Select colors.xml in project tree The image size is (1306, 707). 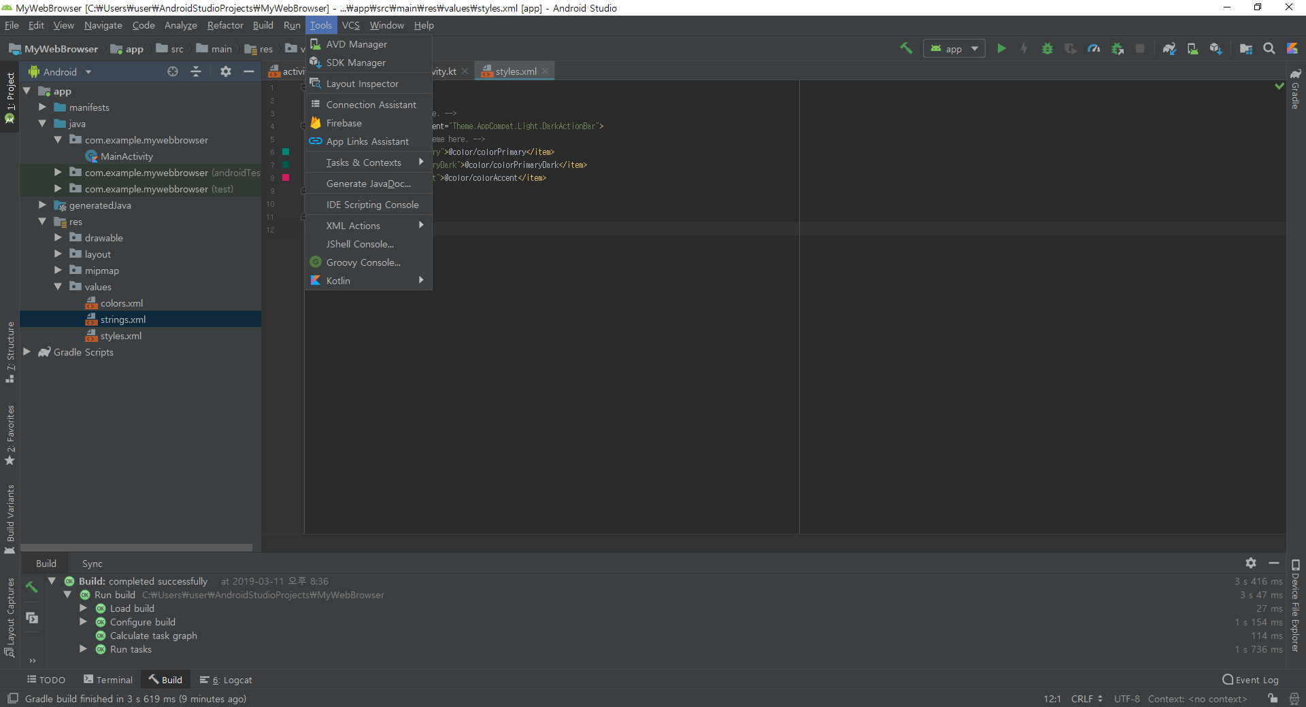(121, 303)
